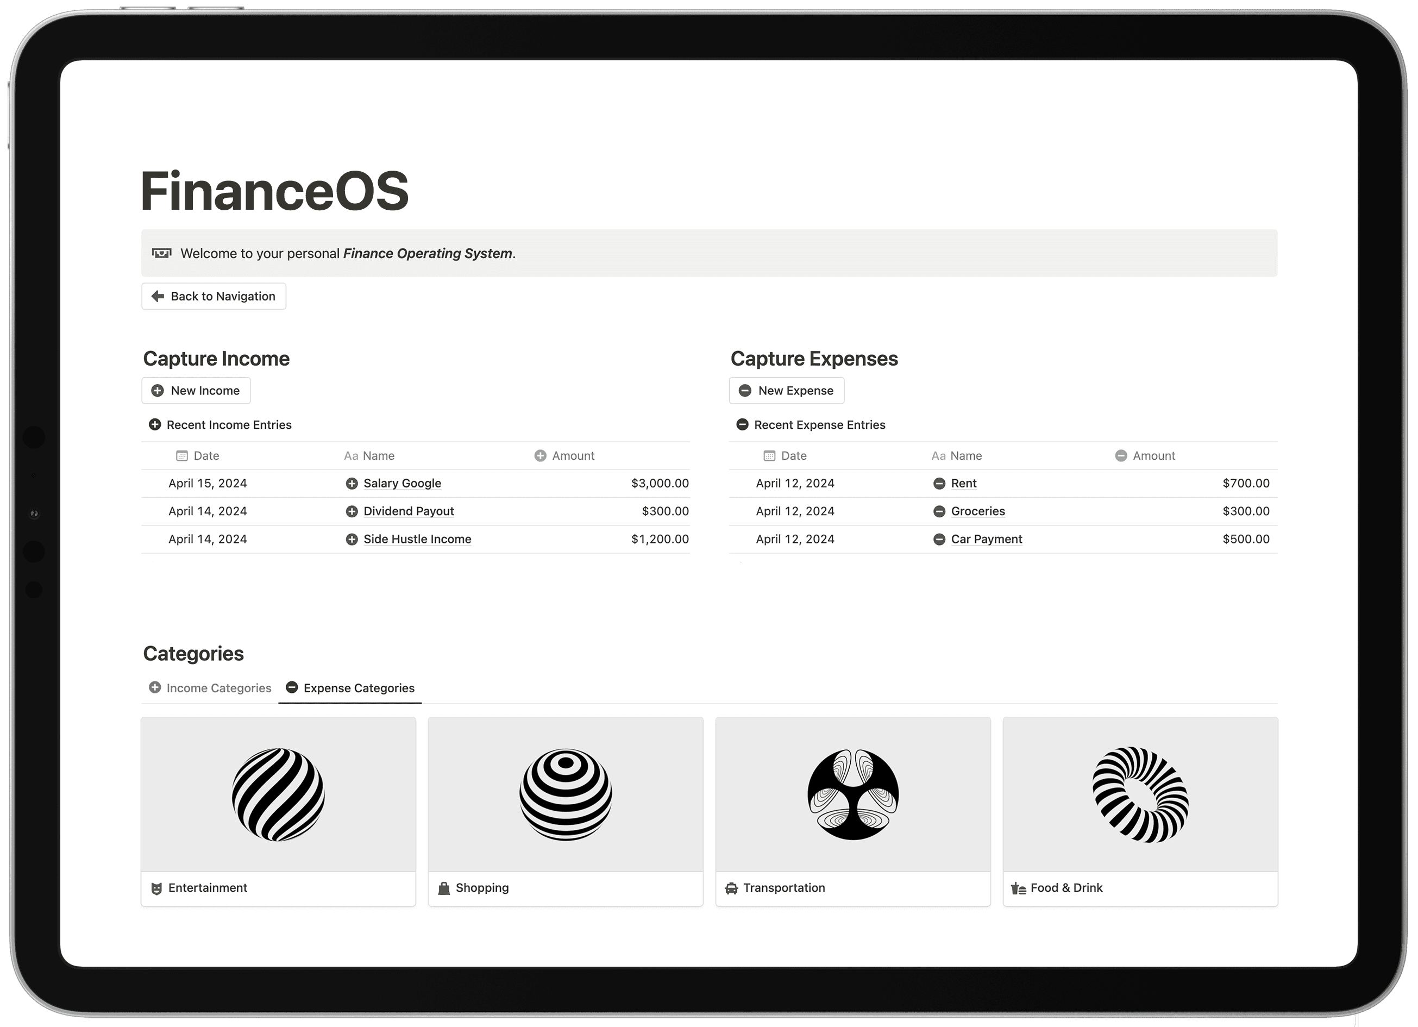
Task: Click the Car Payment expense entry icon
Action: [938, 538]
